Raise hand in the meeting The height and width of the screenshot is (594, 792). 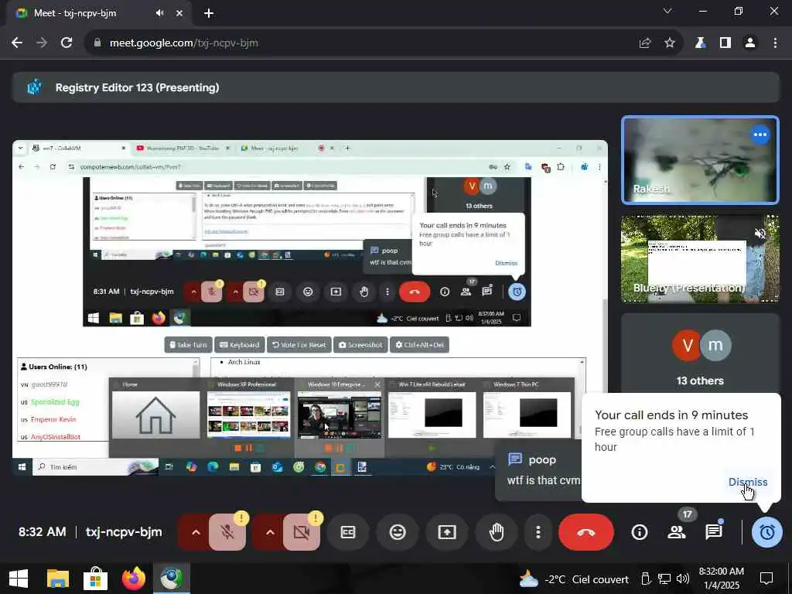tap(497, 532)
